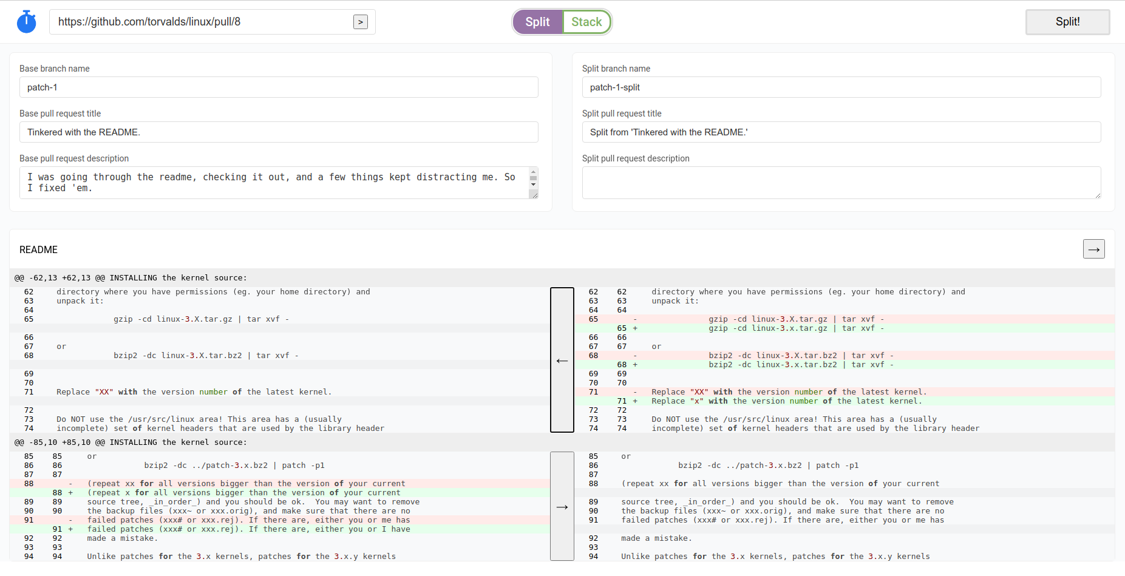Click added line 'Replace "x" with the version'
The height and width of the screenshot is (576, 1125).
coord(845,401)
